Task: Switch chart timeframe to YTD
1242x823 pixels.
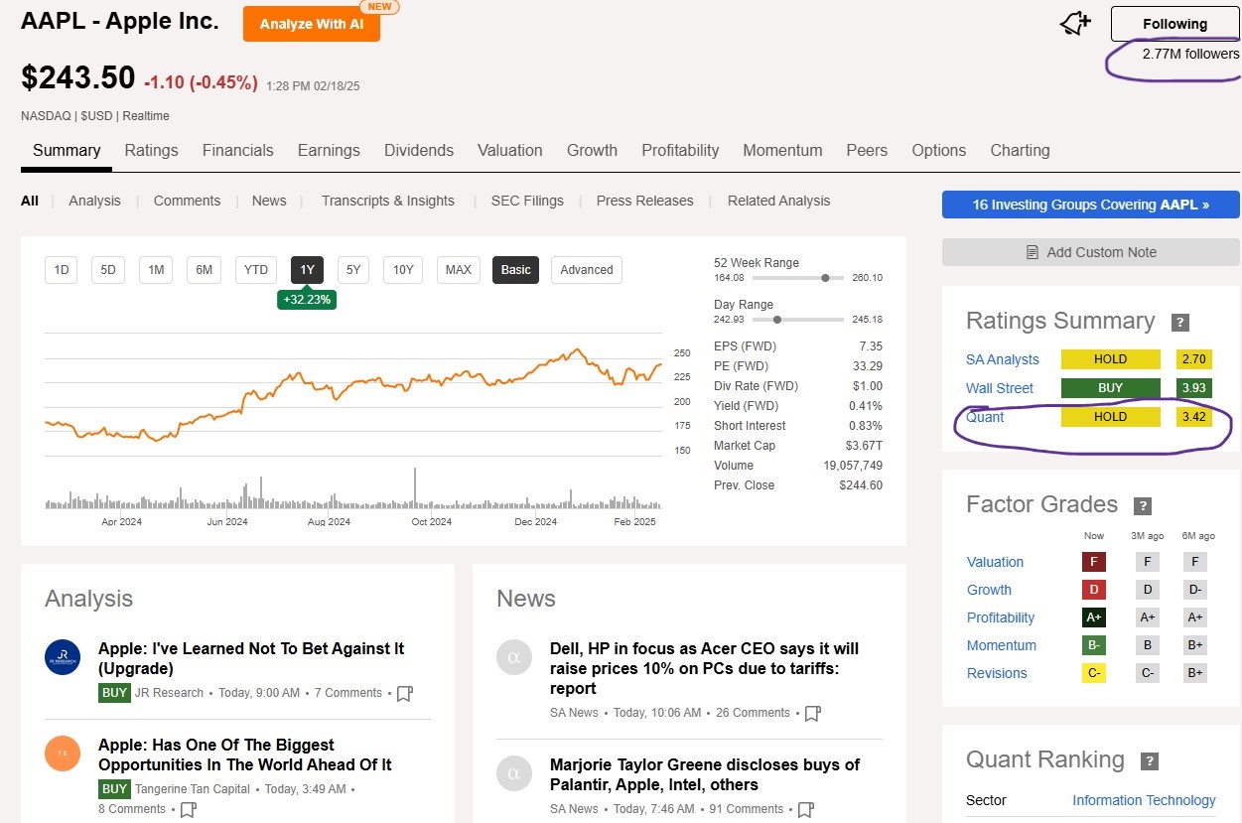Action: (x=255, y=269)
